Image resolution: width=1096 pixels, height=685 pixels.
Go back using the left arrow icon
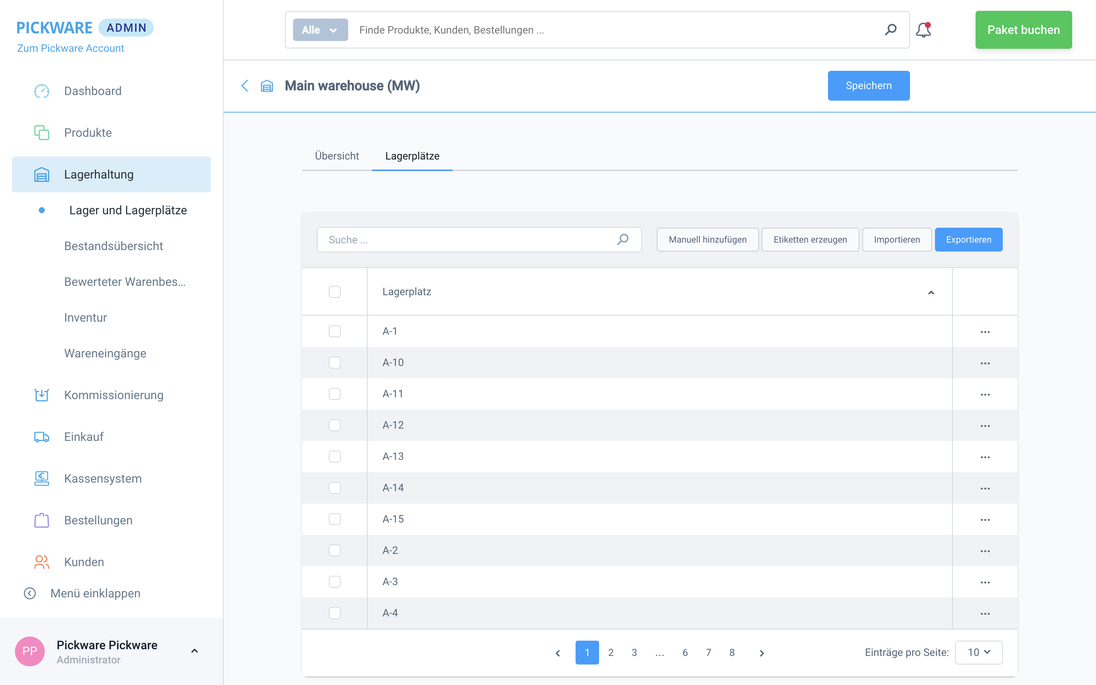[245, 86]
